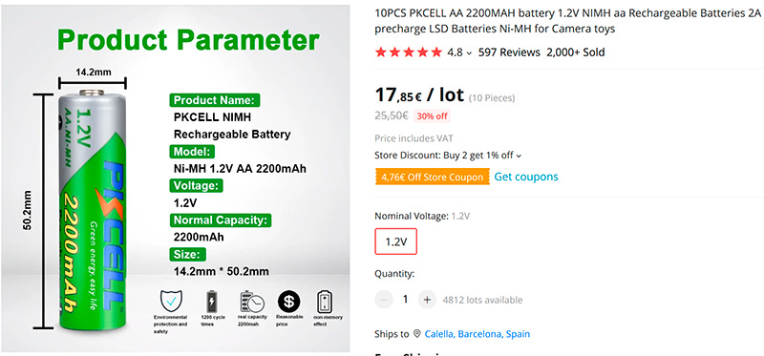The image size is (764, 356).
Task: Open the Calella, Barcelona, Spain shipping selector
Action: click(x=477, y=334)
